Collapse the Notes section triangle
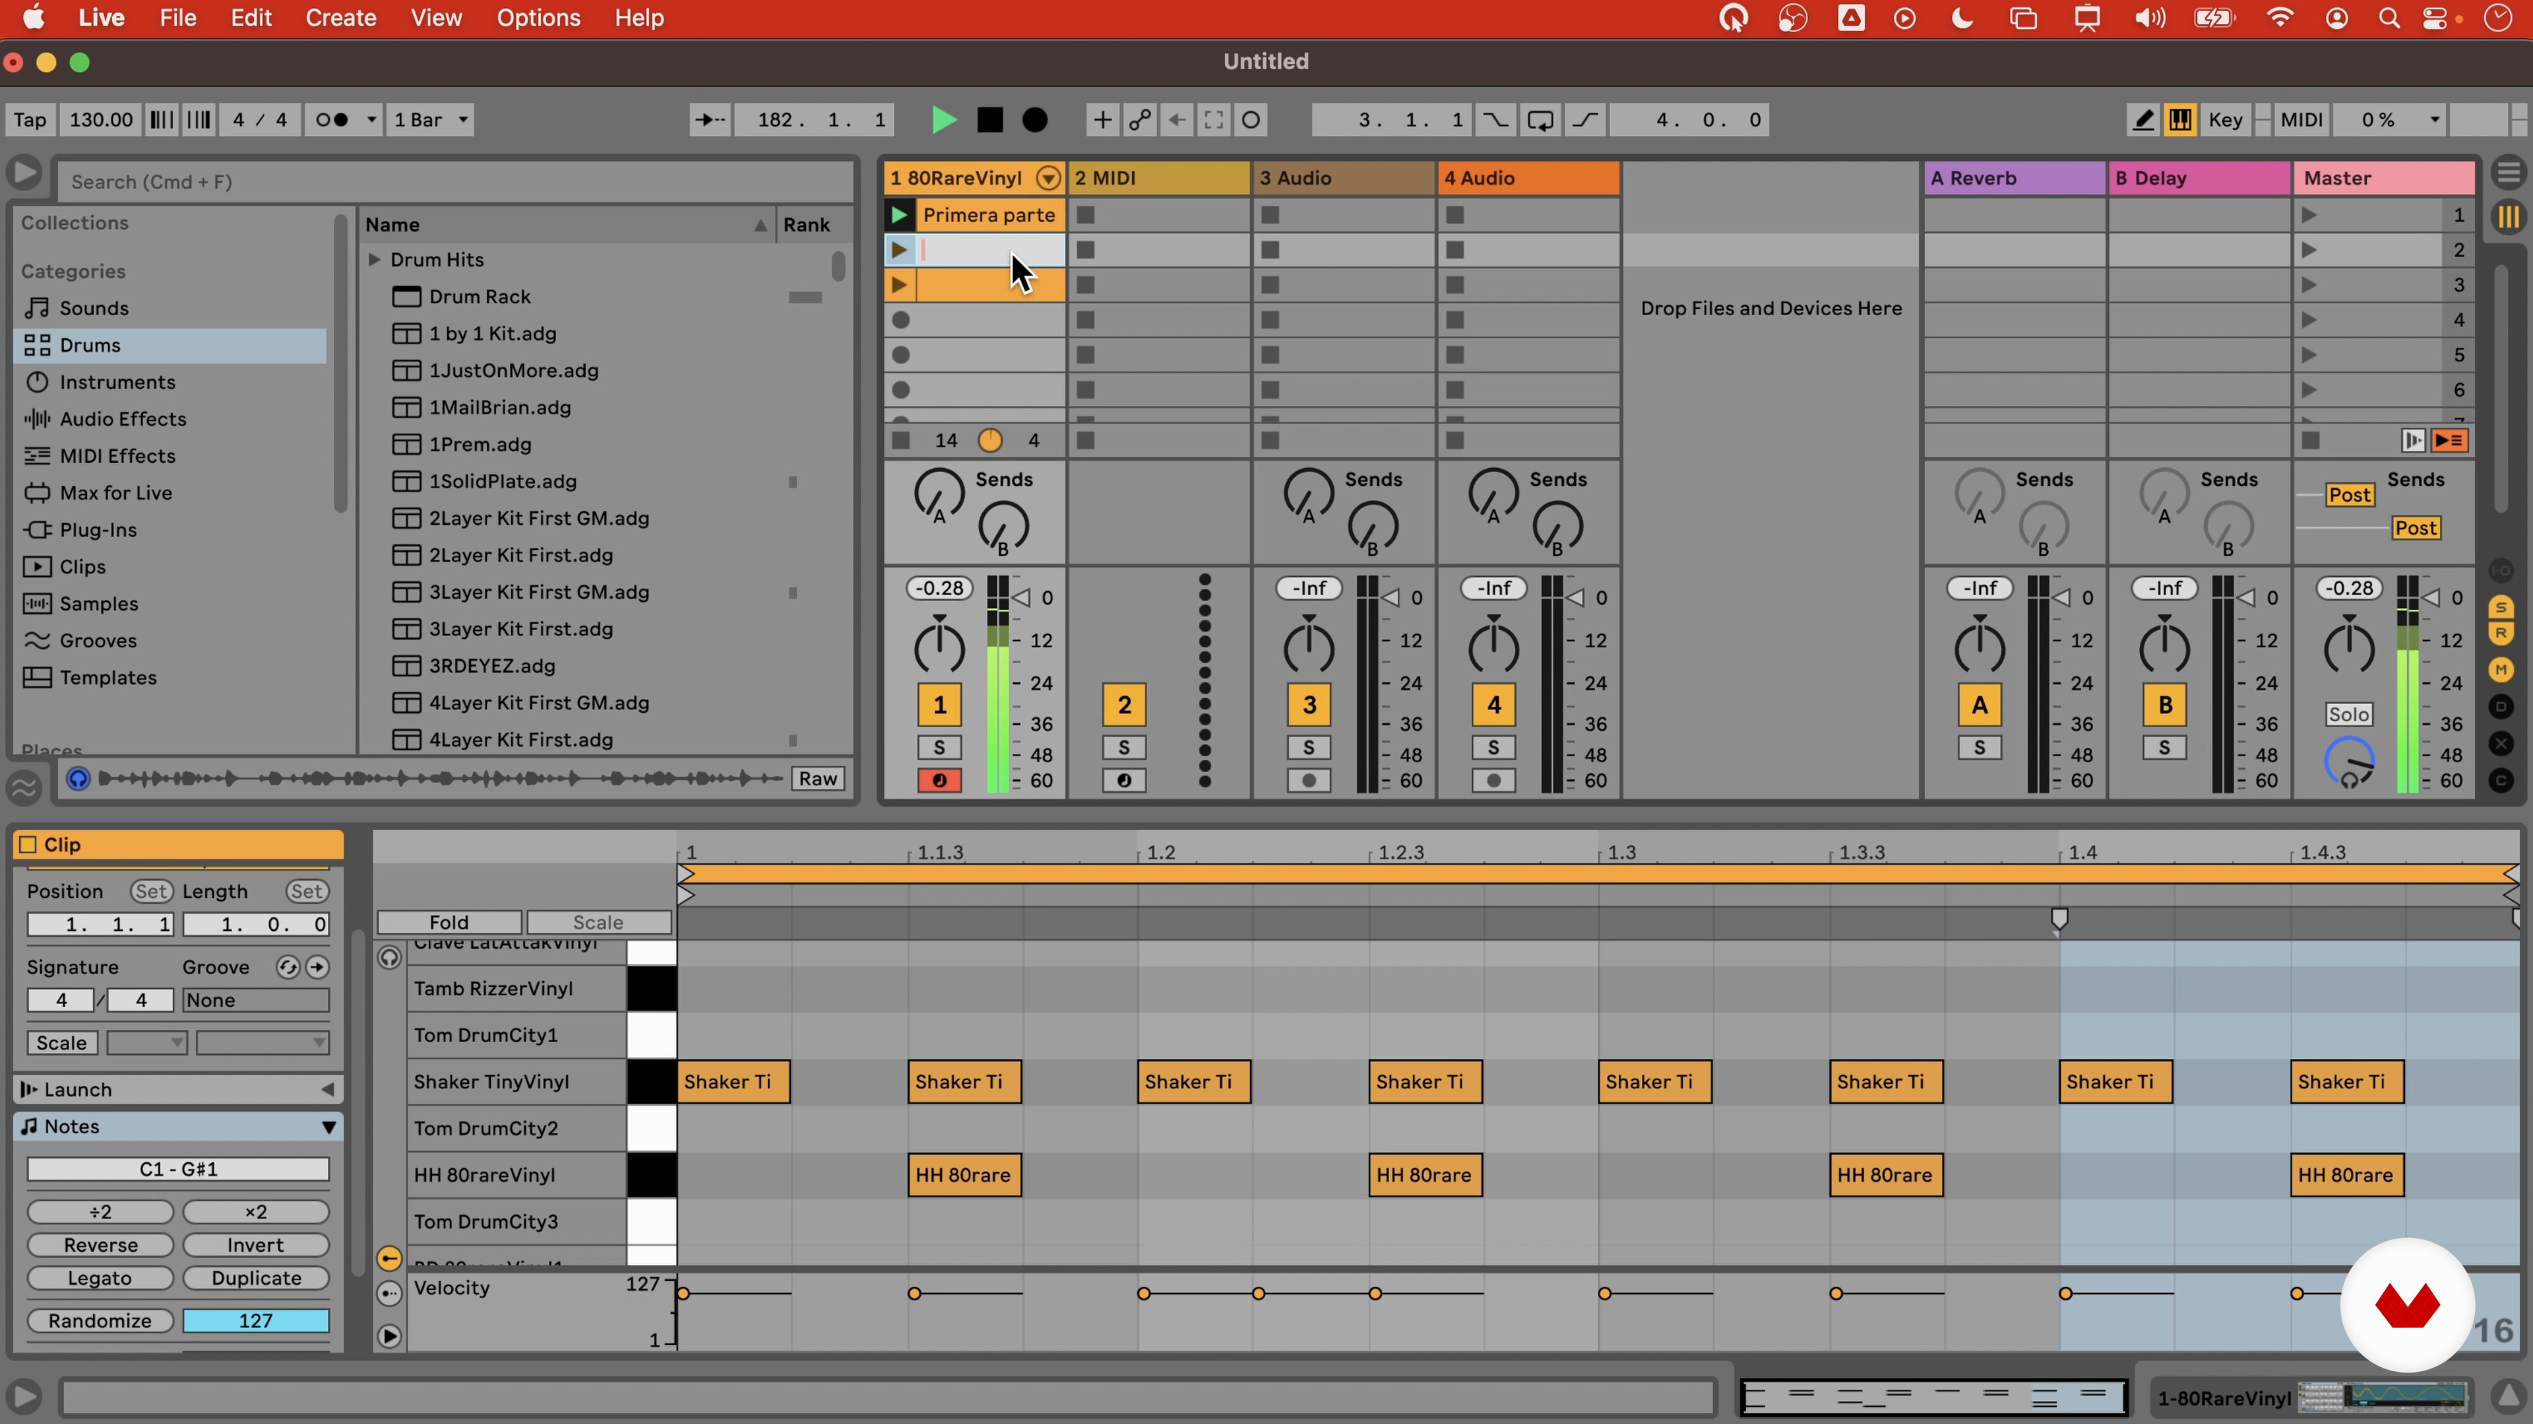 coord(329,1127)
